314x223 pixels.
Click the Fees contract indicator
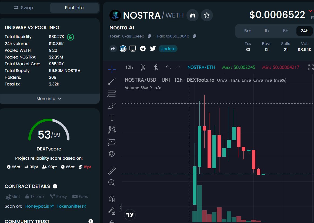click(80, 197)
